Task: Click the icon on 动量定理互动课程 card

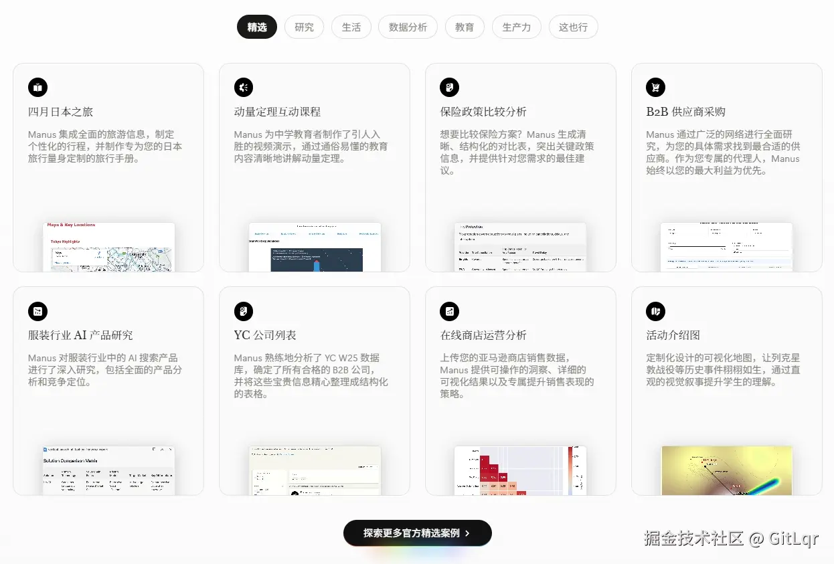Action: click(x=244, y=88)
